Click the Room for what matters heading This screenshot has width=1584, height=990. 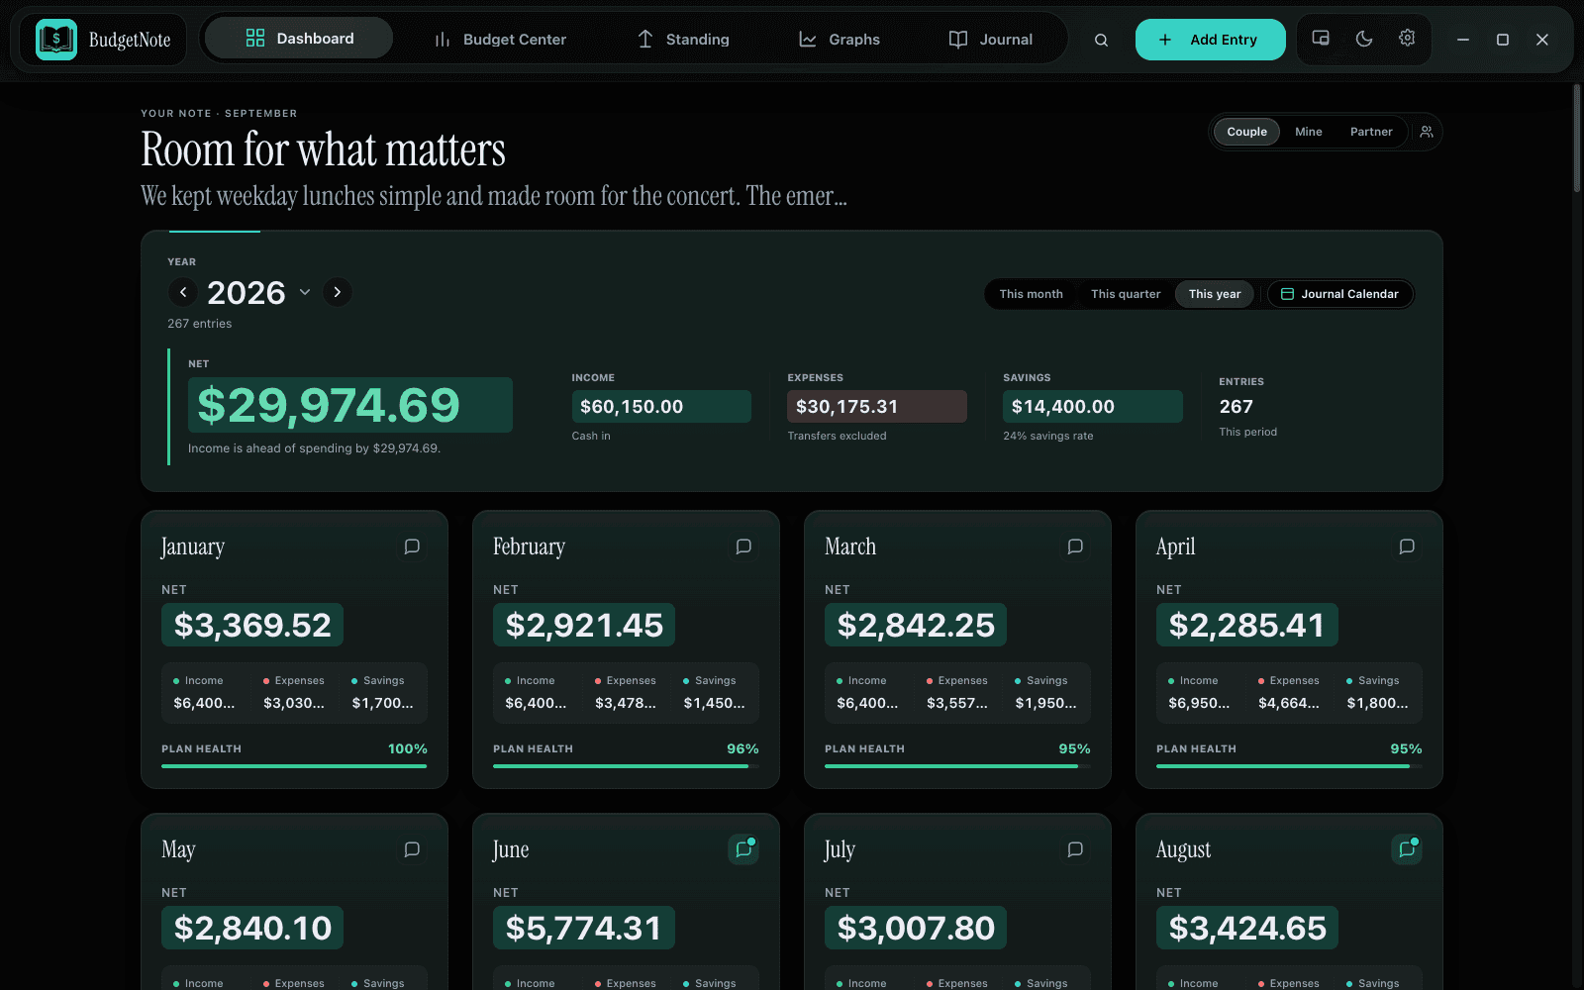click(x=323, y=149)
